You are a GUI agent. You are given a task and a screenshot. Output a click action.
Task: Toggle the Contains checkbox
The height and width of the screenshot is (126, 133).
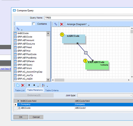(34, 24)
